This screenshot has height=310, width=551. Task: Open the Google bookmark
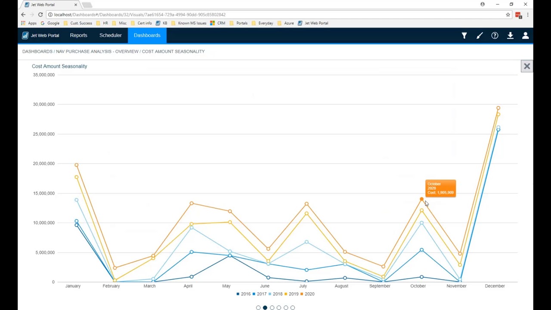tap(50, 23)
